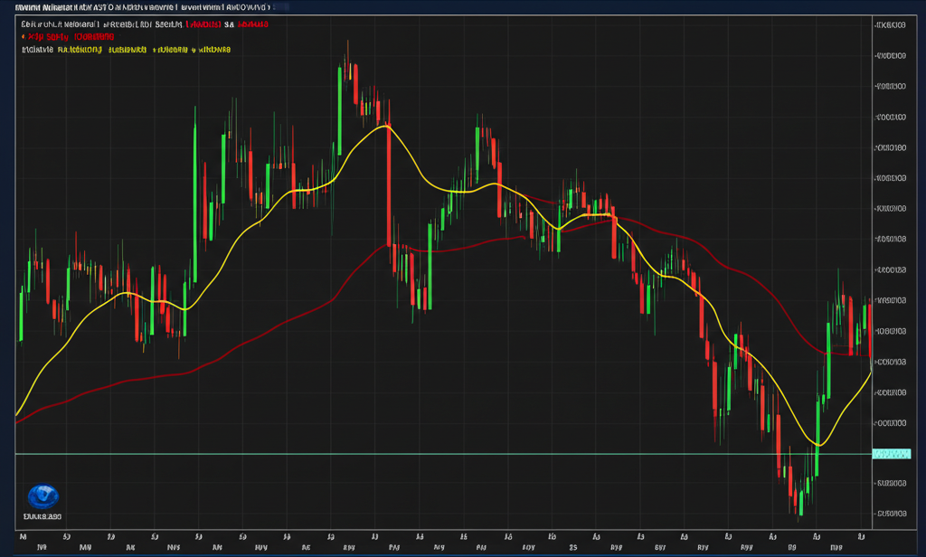
Task: Click the red dot marker in the legend
Action: 24,37
